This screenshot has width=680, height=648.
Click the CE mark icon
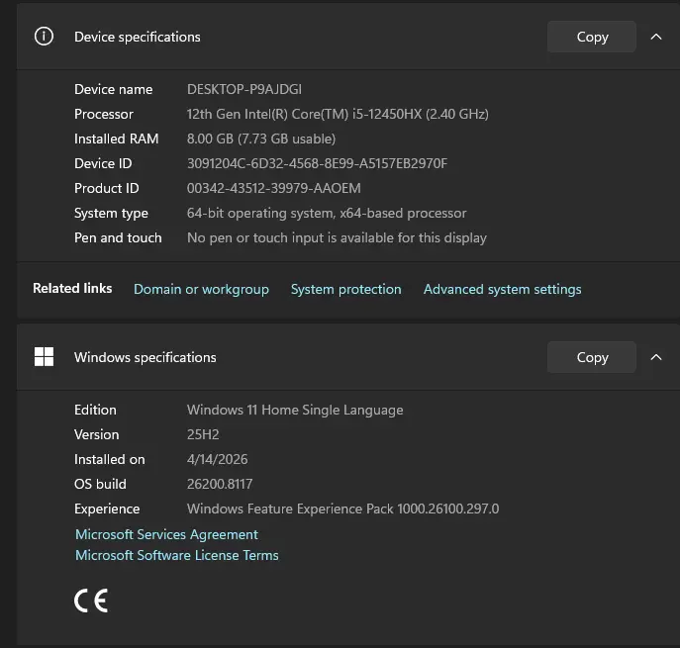(91, 601)
